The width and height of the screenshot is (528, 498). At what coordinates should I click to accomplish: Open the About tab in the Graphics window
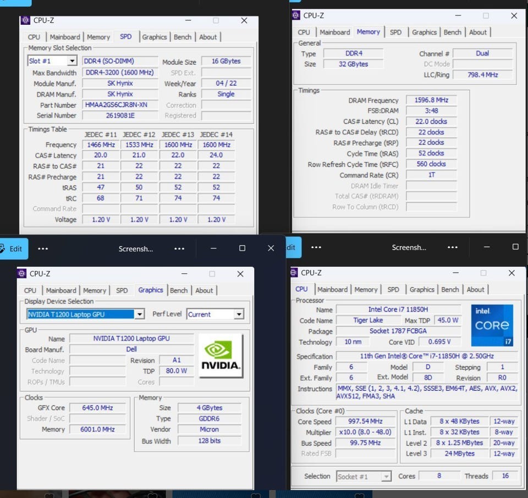point(204,290)
